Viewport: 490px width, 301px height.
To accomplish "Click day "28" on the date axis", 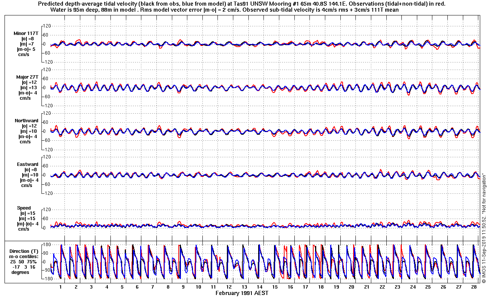I will pos(474,287).
